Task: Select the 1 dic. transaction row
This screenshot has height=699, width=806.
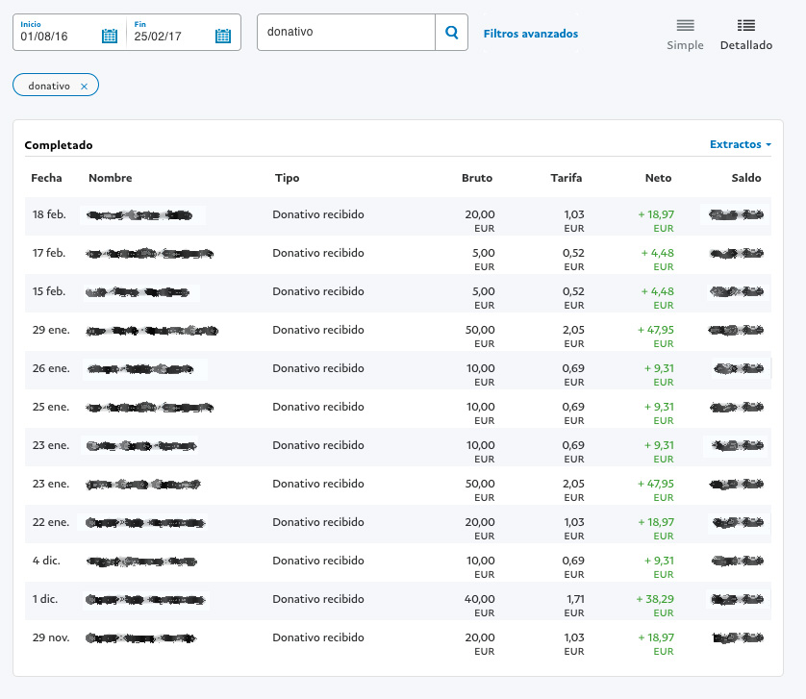Action: click(318, 599)
